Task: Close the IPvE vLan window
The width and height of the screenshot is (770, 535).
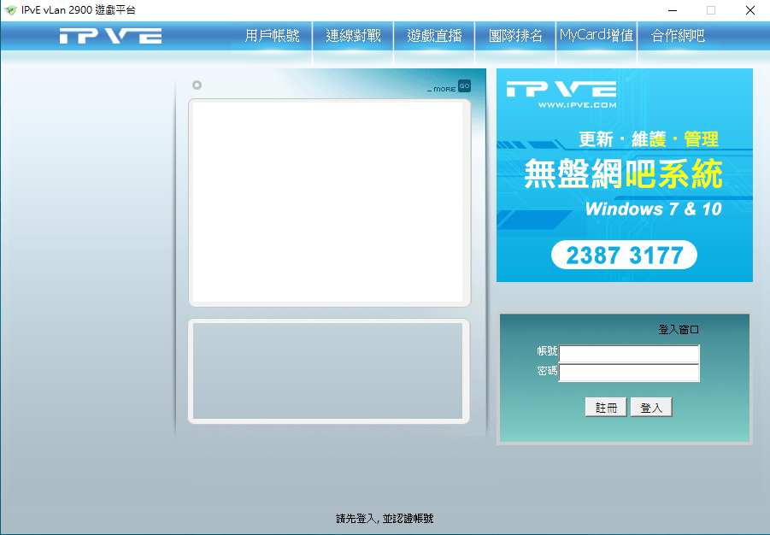Action: pyautogui.click(x=749, y=10)
